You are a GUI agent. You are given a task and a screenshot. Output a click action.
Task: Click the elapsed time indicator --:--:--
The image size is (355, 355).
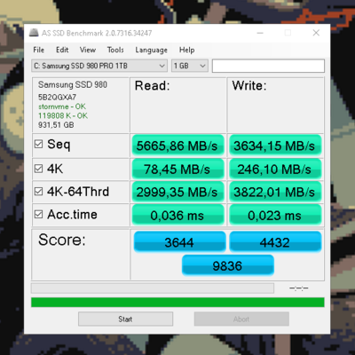(x=299, y=288)
